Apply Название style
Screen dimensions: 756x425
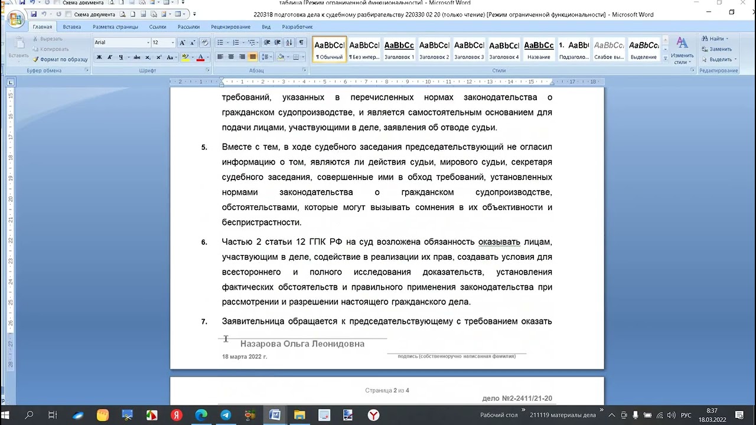539,50
